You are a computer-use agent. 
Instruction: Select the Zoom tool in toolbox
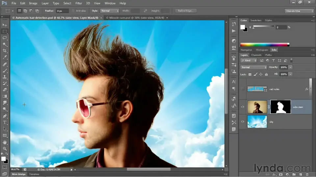(x=5, y=148)
